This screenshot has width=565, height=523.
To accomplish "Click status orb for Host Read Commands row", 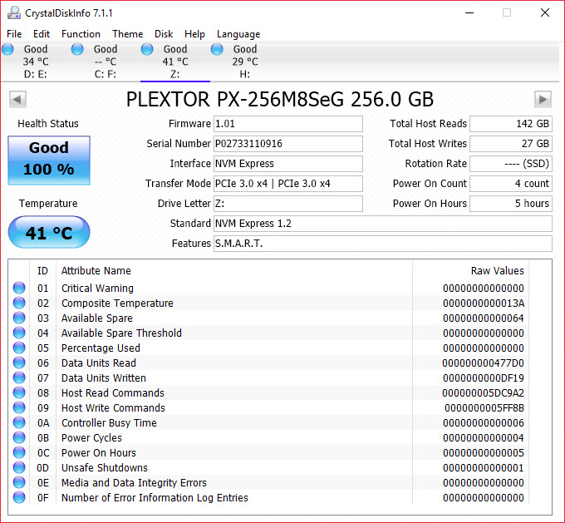I will point(19,392).
